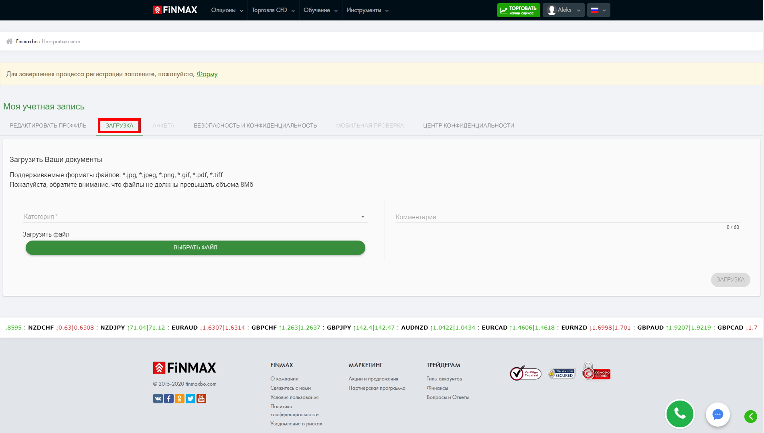The width and height of the screenshot is (764, 433).
Task: Open the Facebook icon in footer
Action: pyautogui.click(x=169, y=399)
